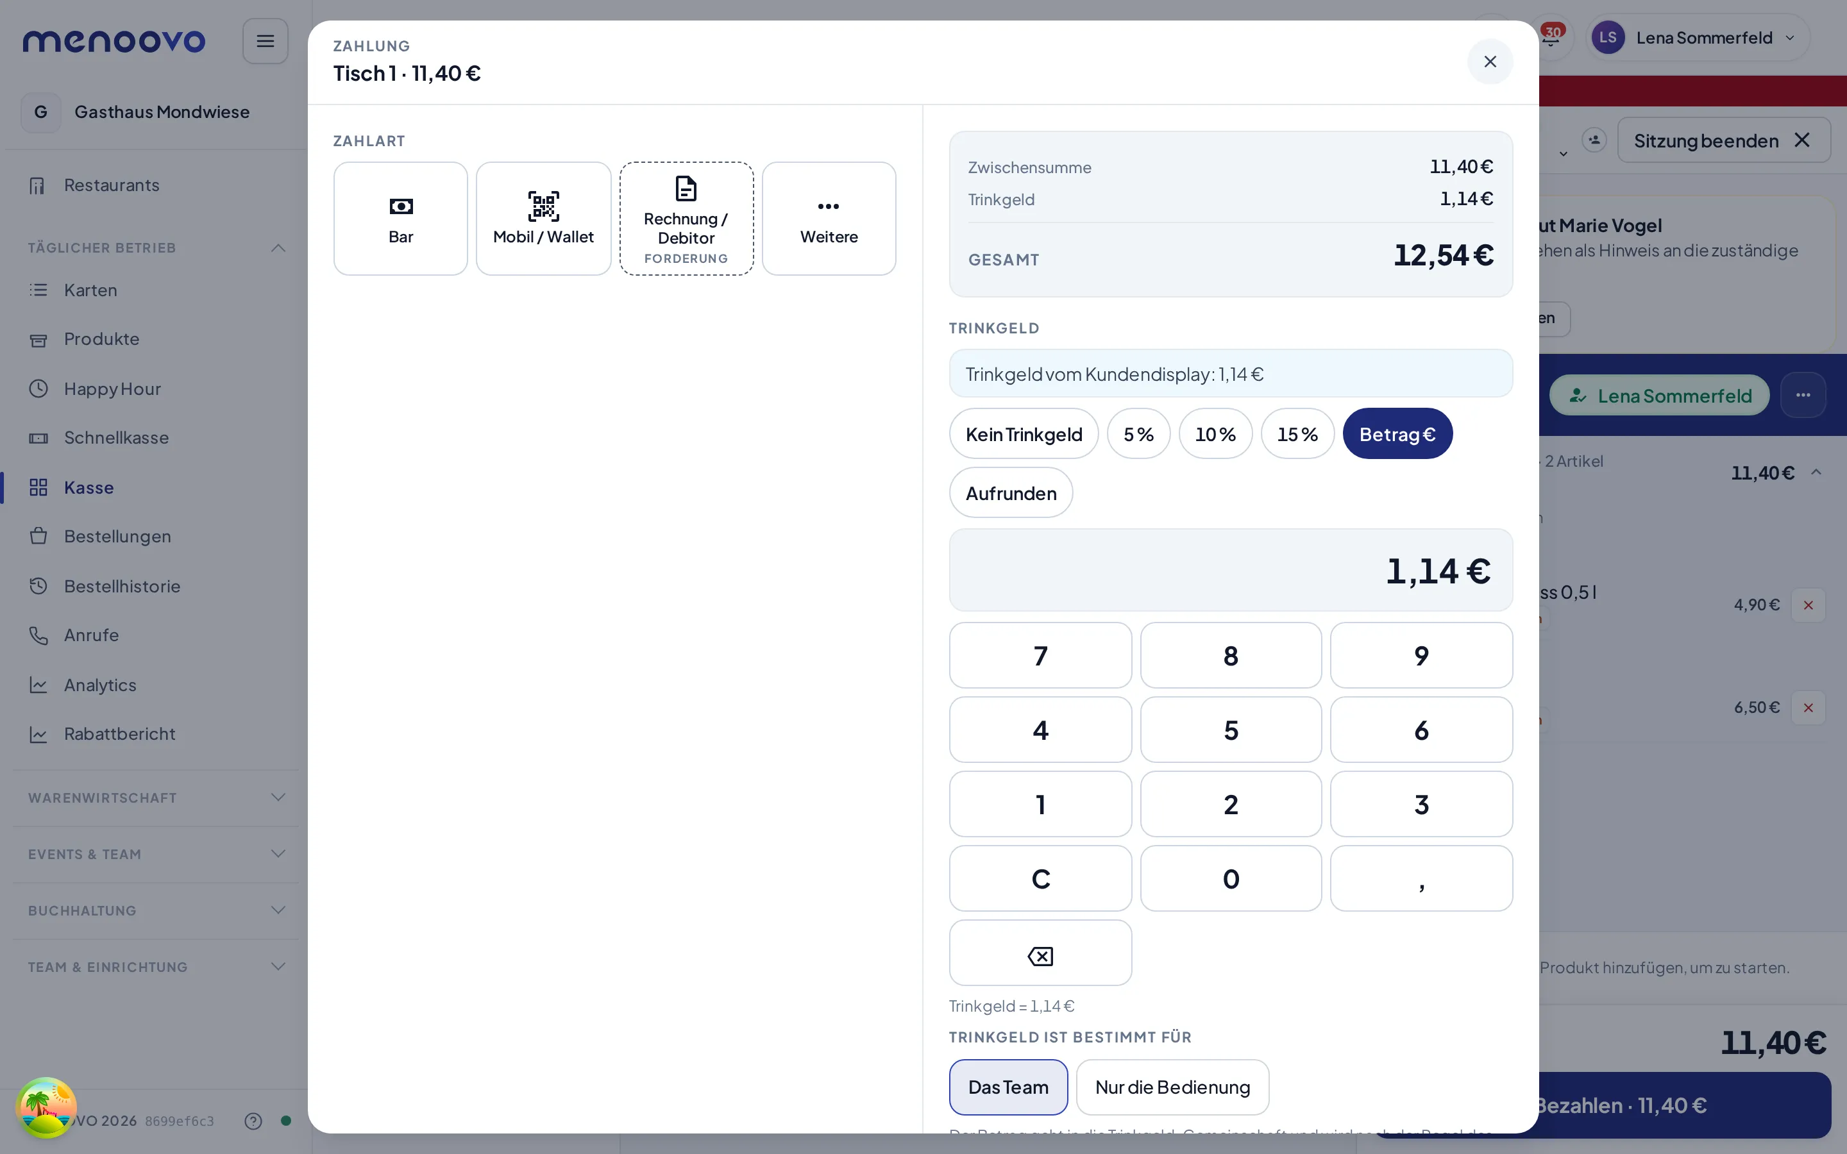Remove the 4,90 € item
Image resolution: width=1847 pixels, height=1154 pixels.
(x=1808, y=605)
